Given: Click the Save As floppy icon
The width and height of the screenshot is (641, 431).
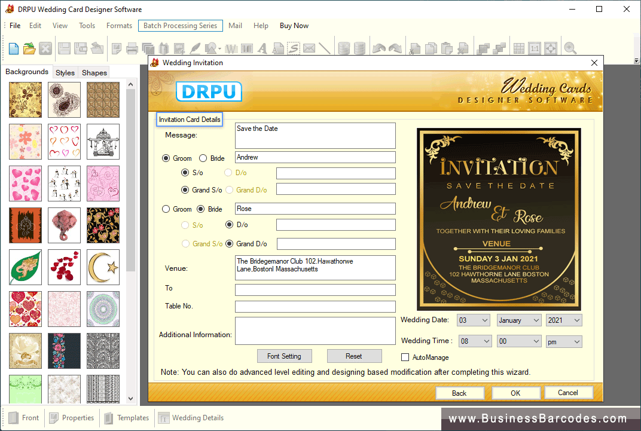Looking at the screenshot, I should coord(80,48).
